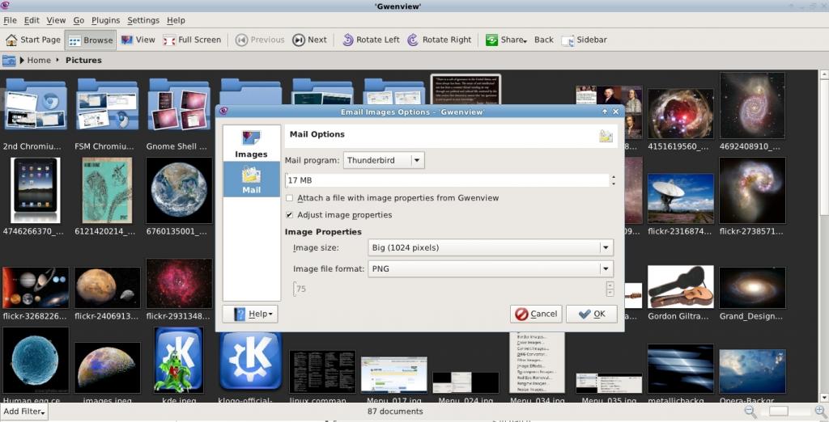Select the Gordon Giltrap guitar thumbnail
The image size is (829, 422).
[x=680, y=287]
